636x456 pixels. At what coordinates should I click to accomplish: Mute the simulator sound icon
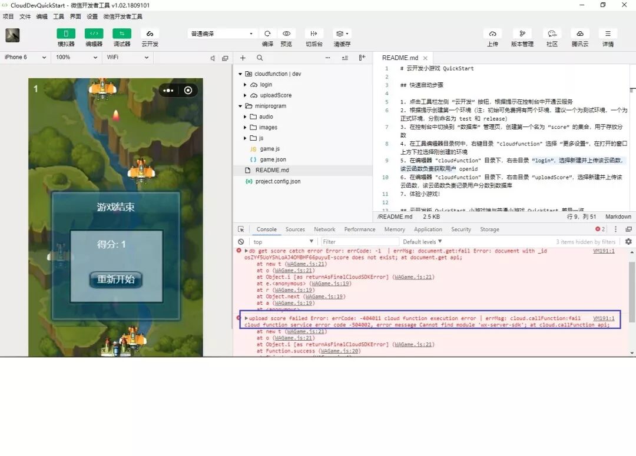coord(213,58)
